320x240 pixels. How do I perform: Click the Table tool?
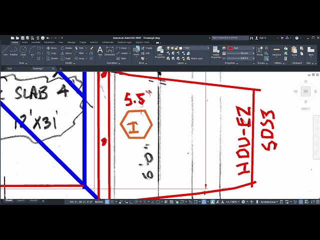(x=121, y=58)
